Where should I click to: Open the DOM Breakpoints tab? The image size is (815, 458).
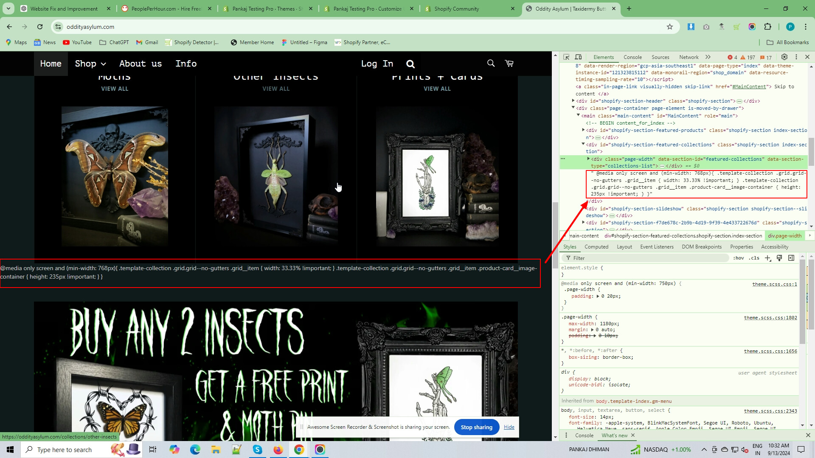(x=701, y=247)
